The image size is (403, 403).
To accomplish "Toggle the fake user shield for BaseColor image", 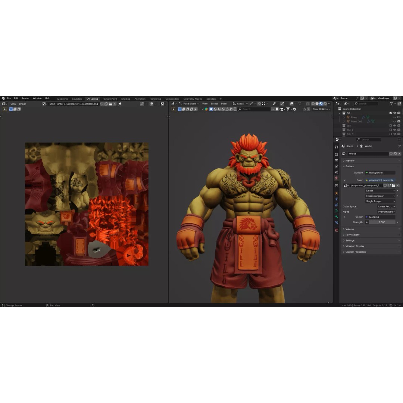I will click(x=102, y=104).
